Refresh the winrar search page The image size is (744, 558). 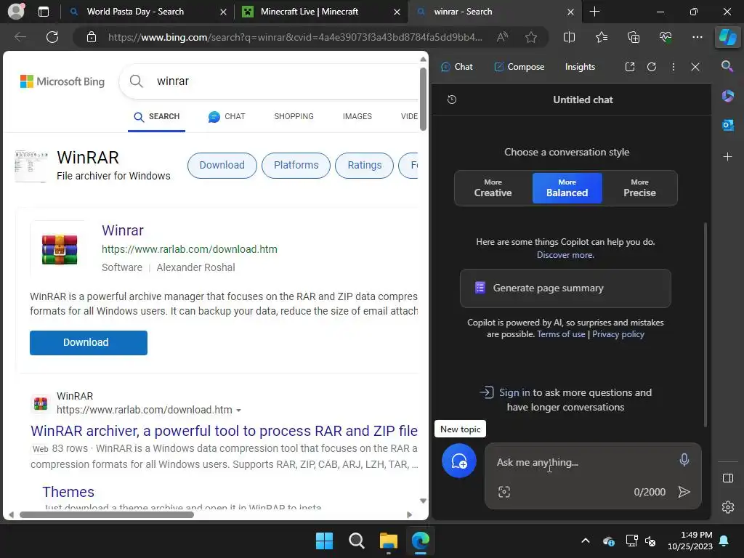tap(52, 37)
